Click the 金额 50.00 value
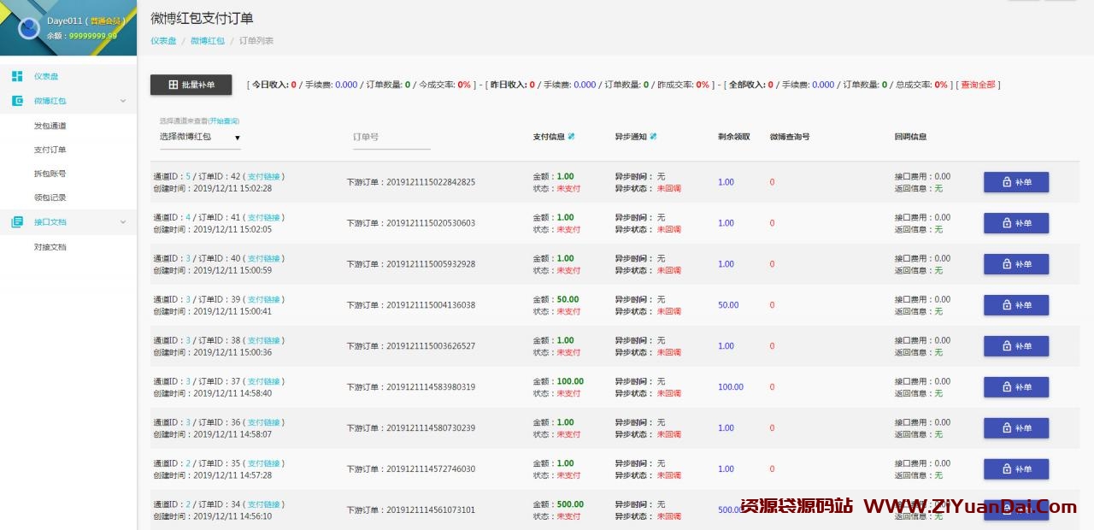 [x=568, y=300]
